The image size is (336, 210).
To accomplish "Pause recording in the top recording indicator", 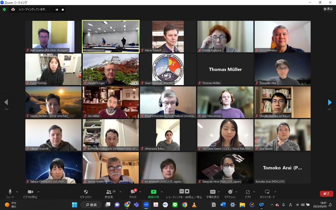I will tap(57, 10).
